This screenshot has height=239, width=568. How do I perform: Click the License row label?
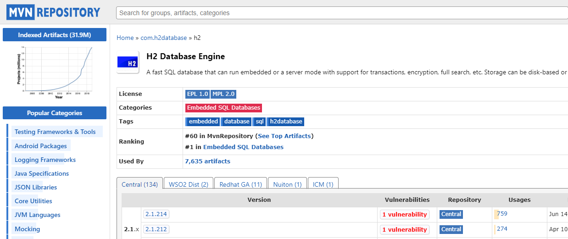(x=130, y=94)
